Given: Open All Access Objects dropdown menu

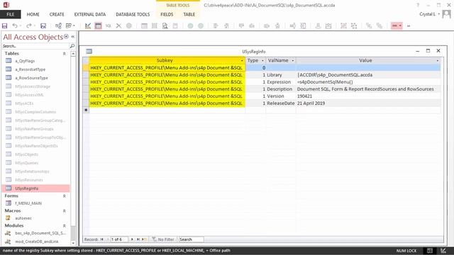Looking at the screenshot, I should [x=66, y=36].
